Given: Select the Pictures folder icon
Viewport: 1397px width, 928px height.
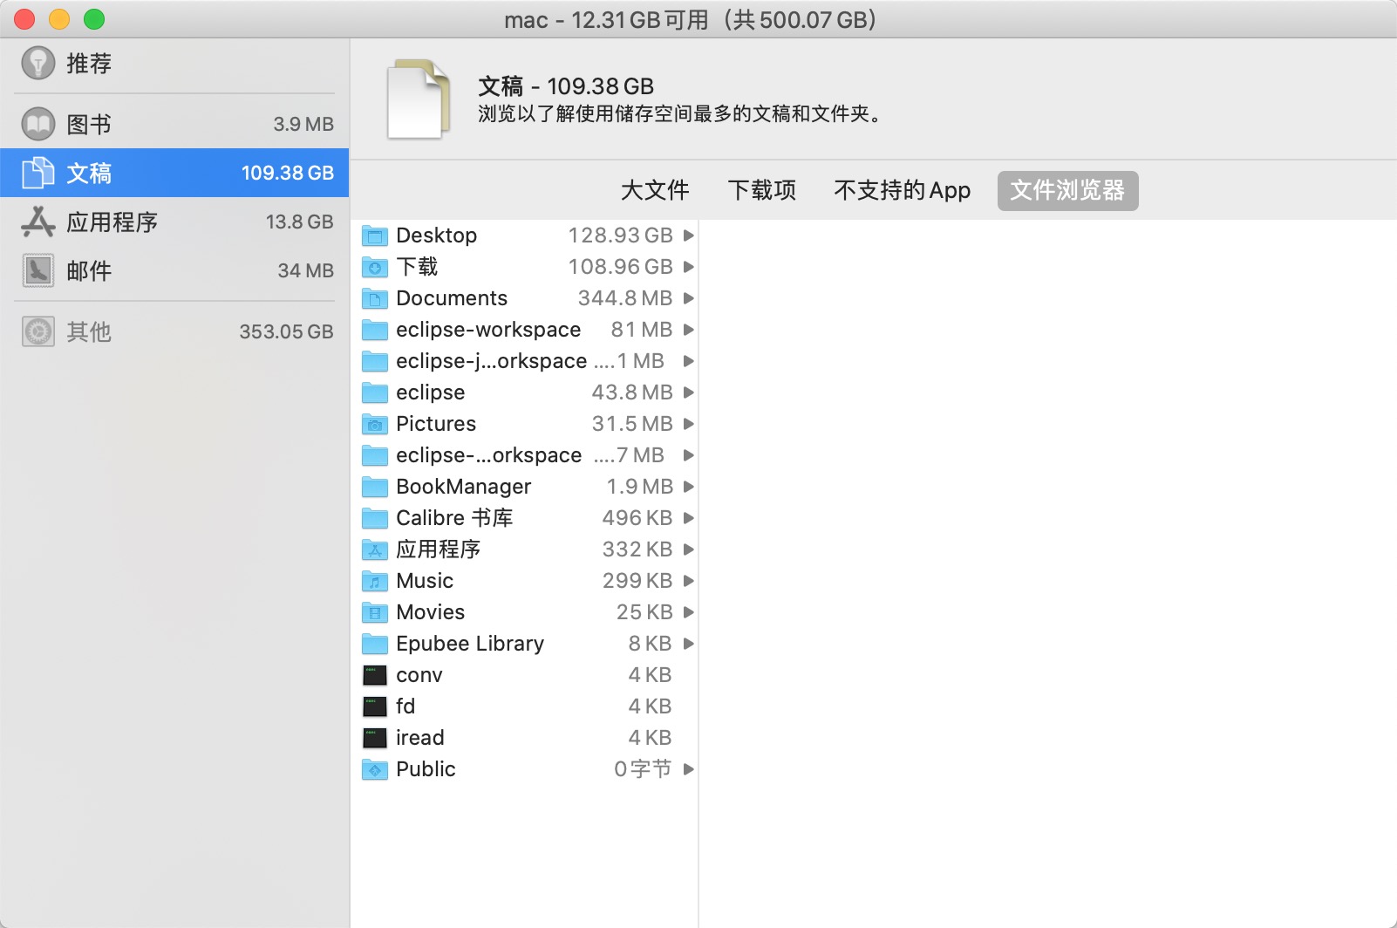Looking at the screenshot, I should click(375, 424).
